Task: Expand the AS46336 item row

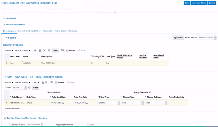Action: [x=7, y=63]
